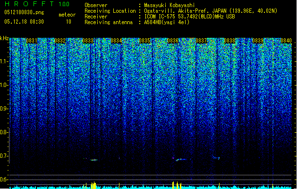Click the meteor count value 10
Viewport: 297px width, 189px height.
(x=68, y=22)
